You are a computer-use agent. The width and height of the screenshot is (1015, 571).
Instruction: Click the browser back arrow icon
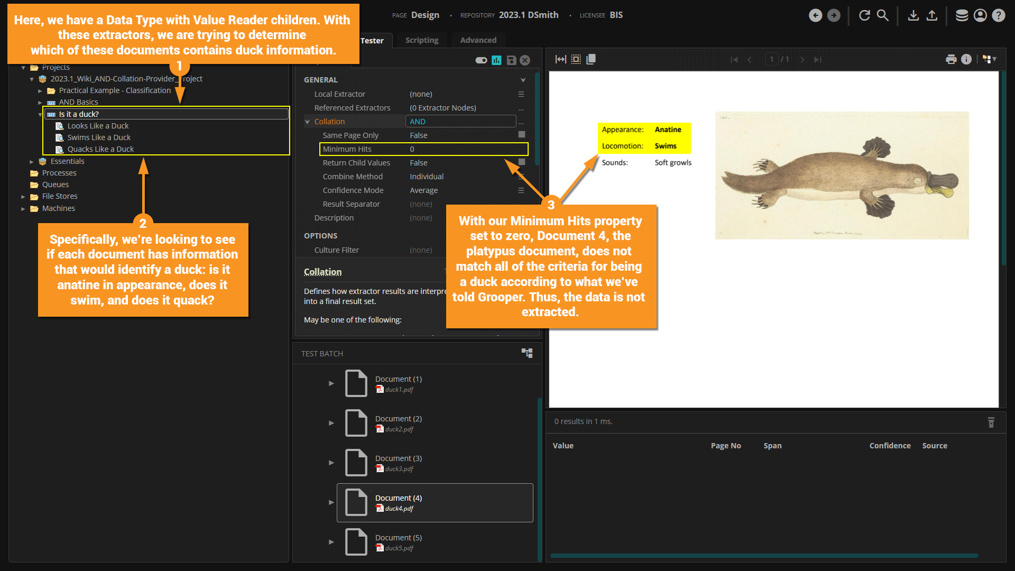point(815,15)
